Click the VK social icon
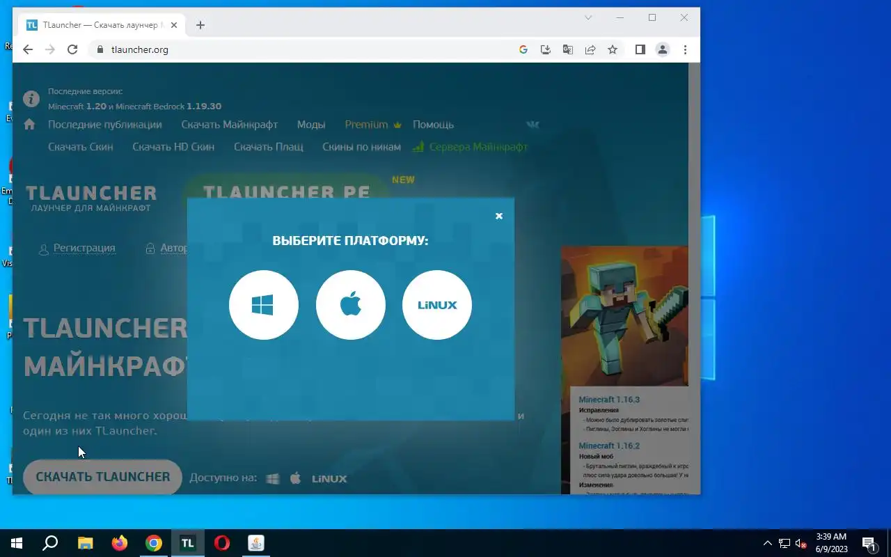This screenshot has height=557, width=891. 533,125
